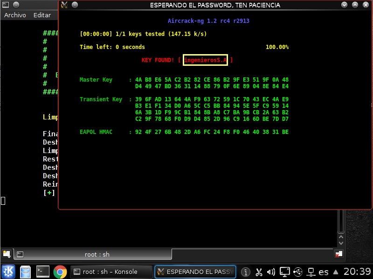
Task: Minimize the ESPERANDO EL PASSWORD window
Action: (344, 5)
